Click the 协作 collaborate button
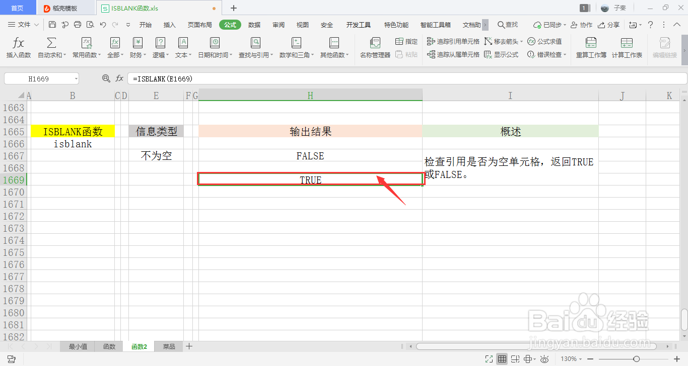The height and width of the screenshot is (366, 688). tap(581, 25)
